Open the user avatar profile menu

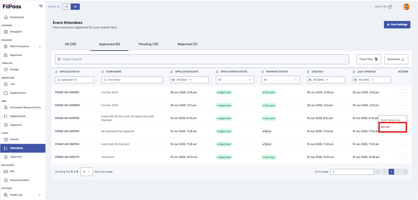(x=406, y=7)
